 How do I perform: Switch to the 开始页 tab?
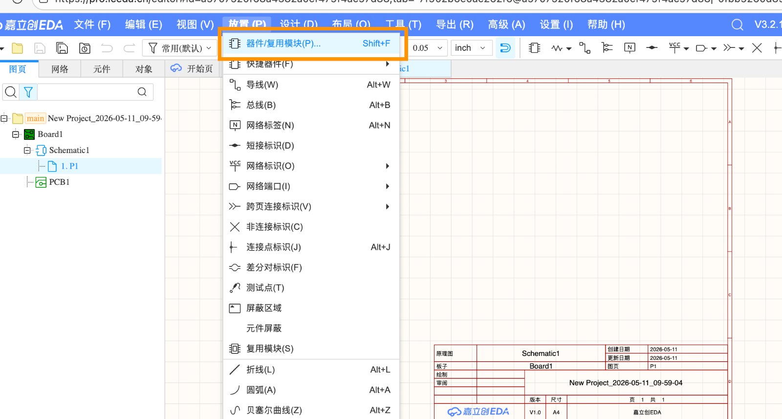pyautogui.click(x=192, y=68)
